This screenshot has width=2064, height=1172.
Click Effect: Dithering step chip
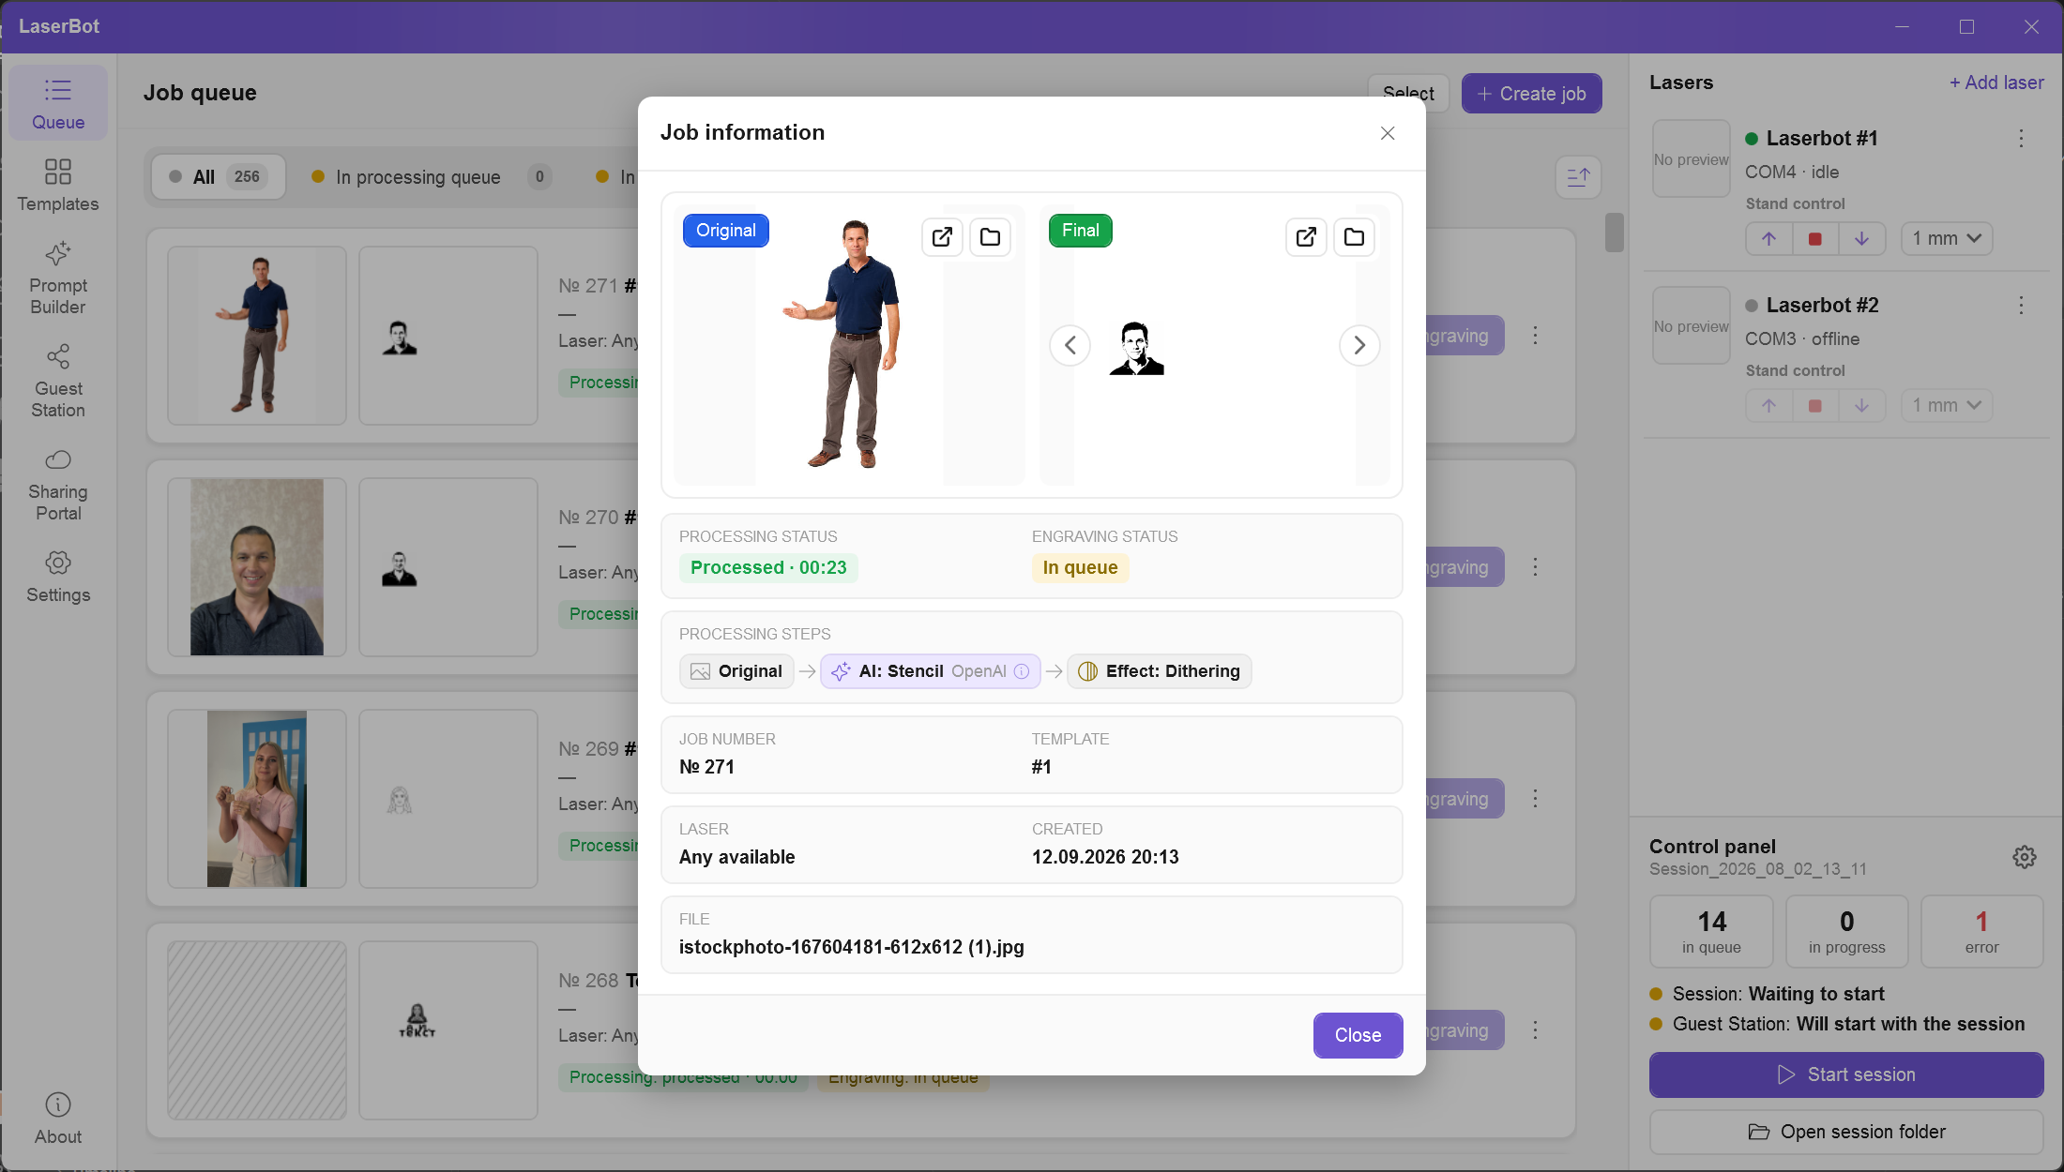click(1160, 671)
